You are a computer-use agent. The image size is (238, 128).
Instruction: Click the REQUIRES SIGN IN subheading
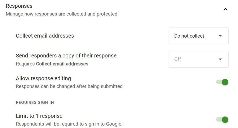[x=35, y=102]
